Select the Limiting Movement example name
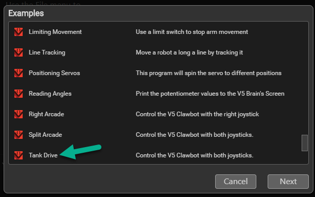 point(55,32)
